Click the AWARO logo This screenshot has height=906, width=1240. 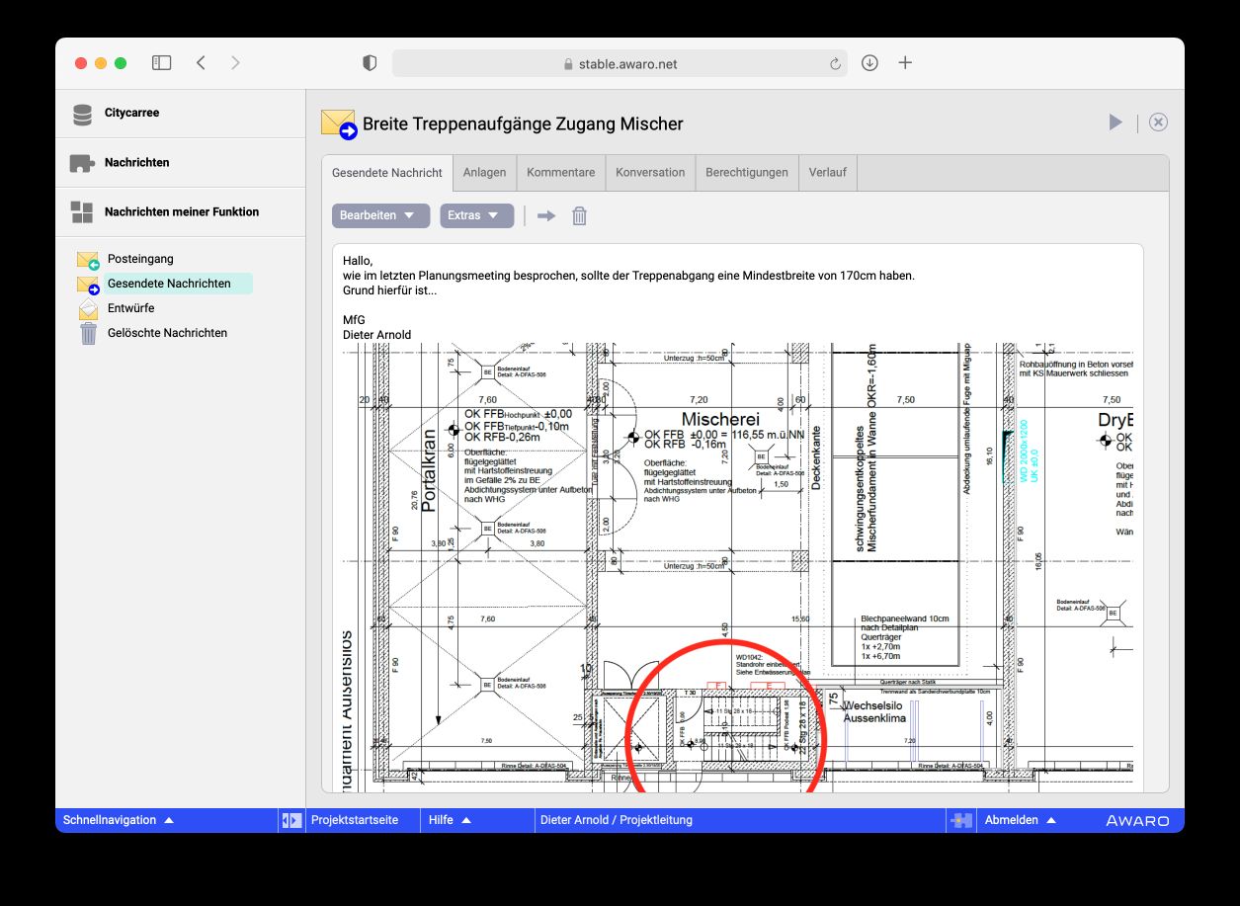click(x=1136, y=821)
